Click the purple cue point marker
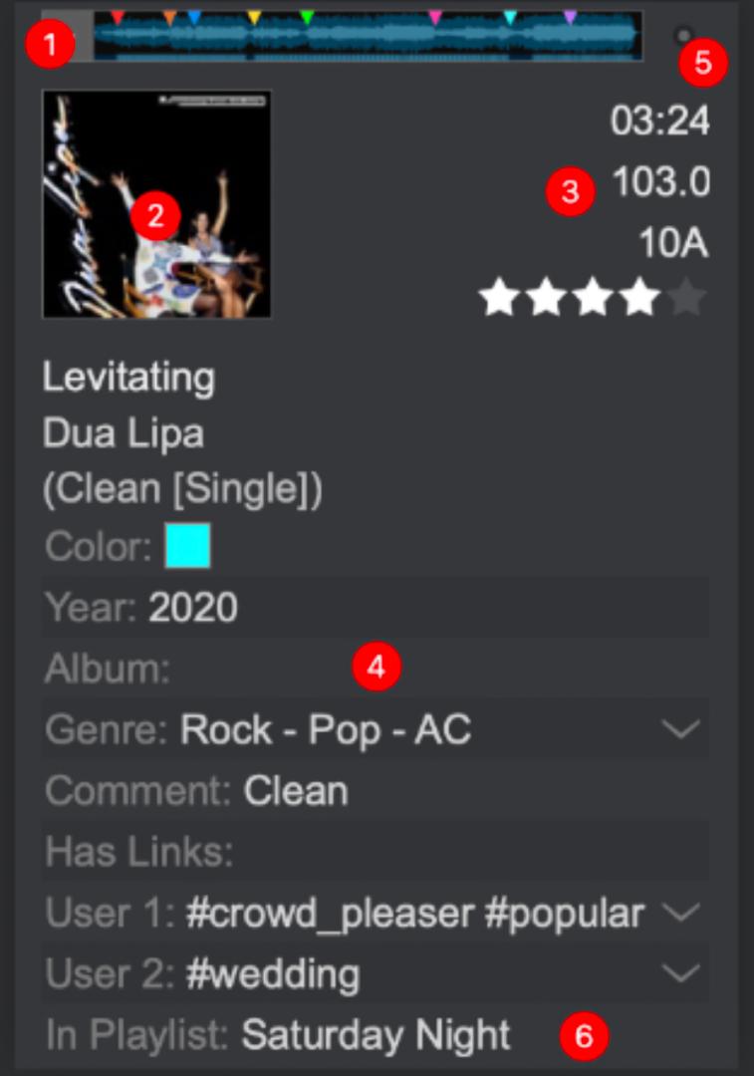754x1076 pixels. (570, 17)
